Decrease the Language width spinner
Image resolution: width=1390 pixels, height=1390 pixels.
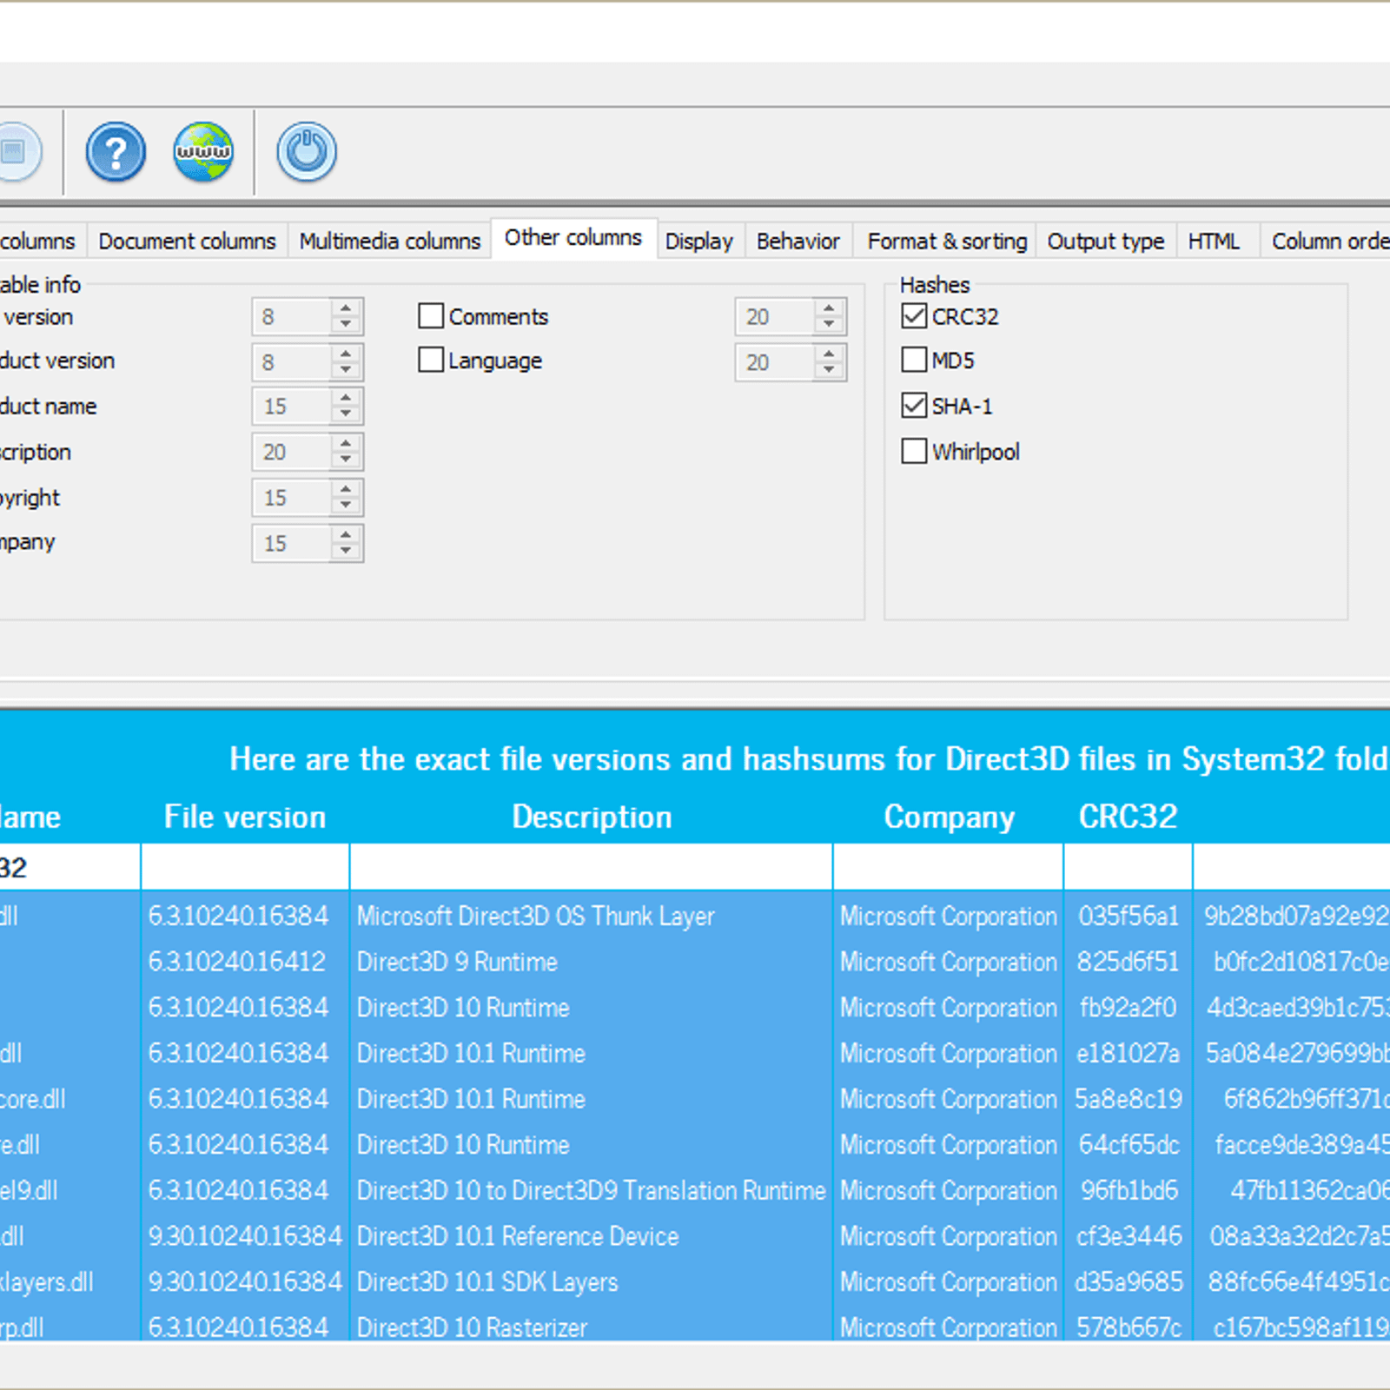[829, 370]
